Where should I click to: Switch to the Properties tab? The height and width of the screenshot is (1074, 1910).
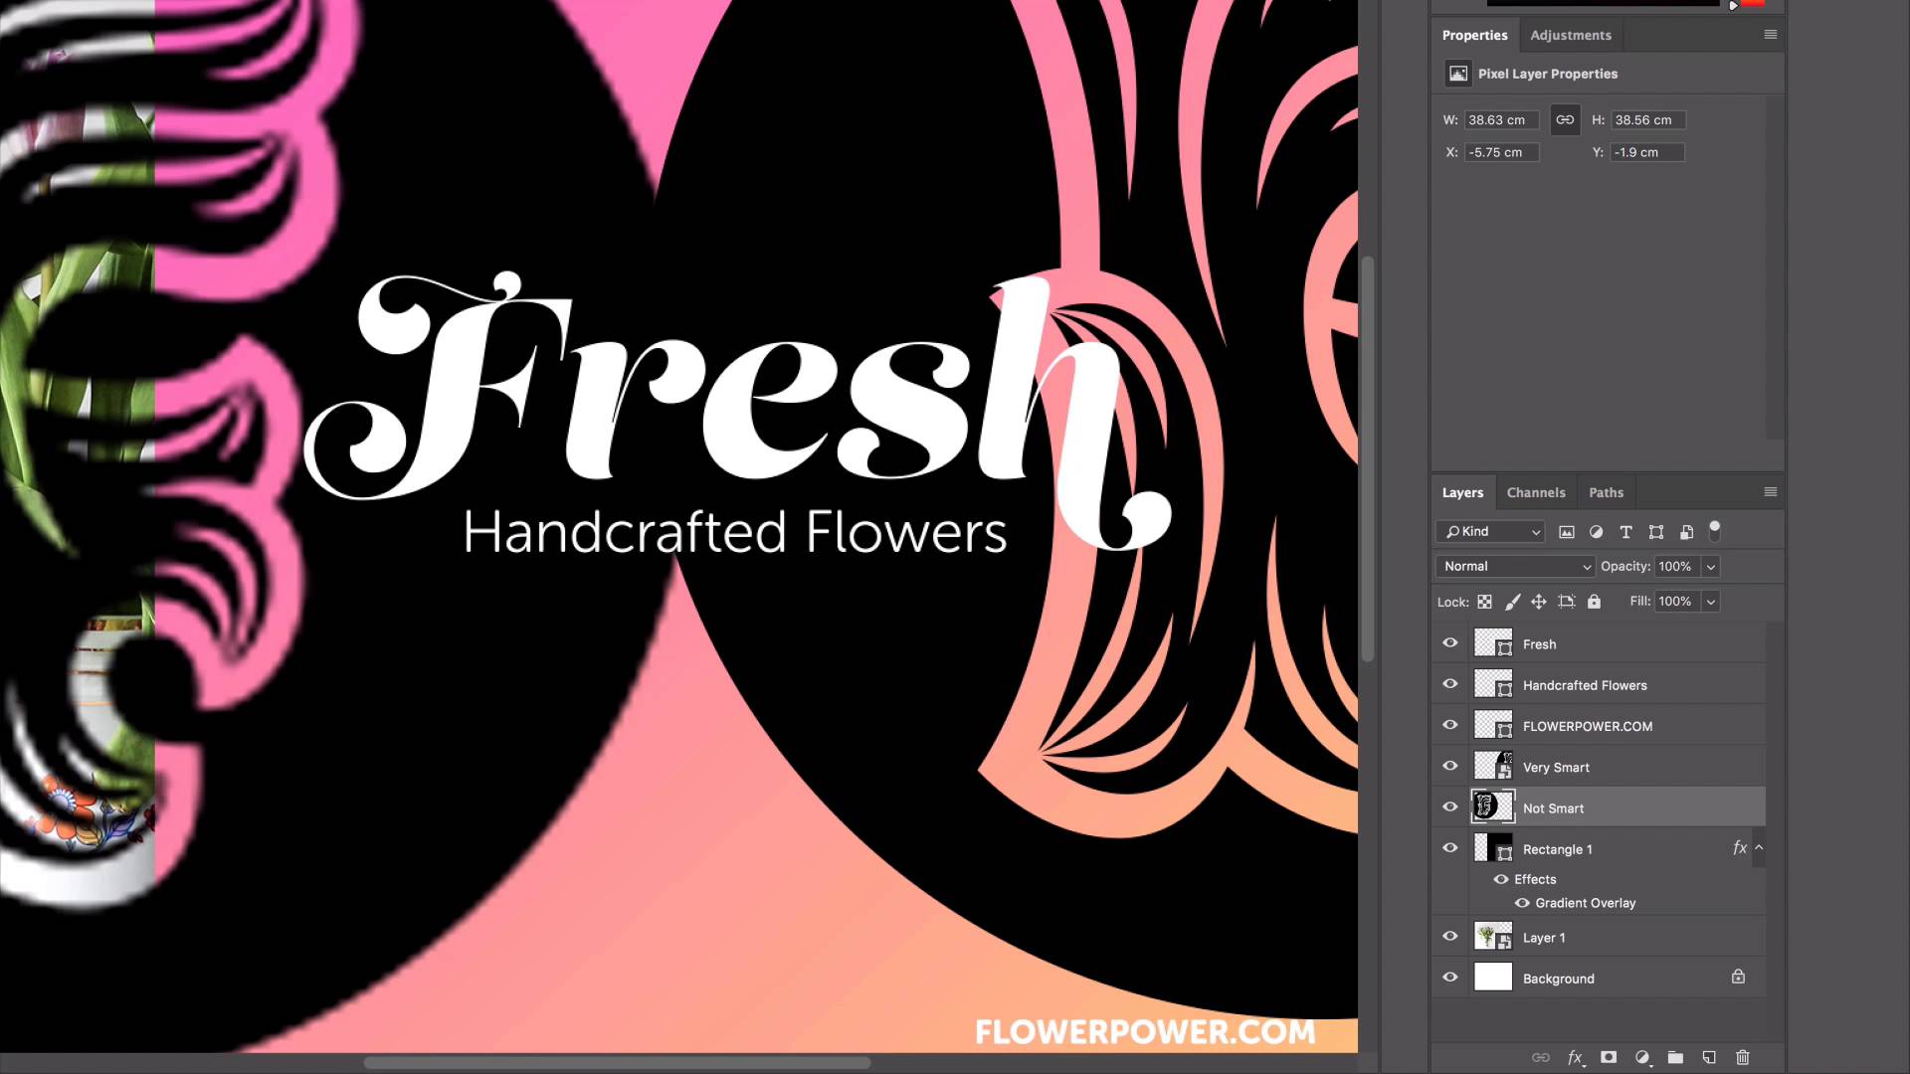1474,35
